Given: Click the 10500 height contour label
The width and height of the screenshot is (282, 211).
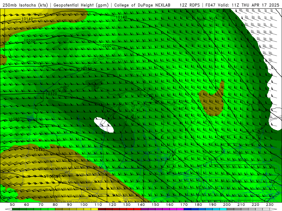Looking at the screenshot, I should pos(52,177).
